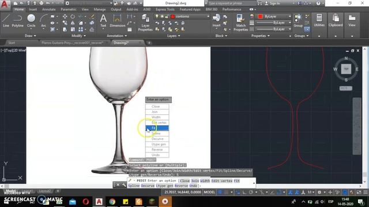The width and height of the screenshot is (369, 207).
Task: Open the ByLayer color dropdown
Action: coord(289,17)
